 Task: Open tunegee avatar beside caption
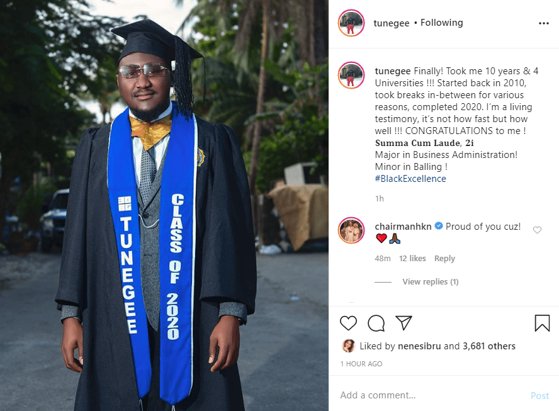(351, 75)
